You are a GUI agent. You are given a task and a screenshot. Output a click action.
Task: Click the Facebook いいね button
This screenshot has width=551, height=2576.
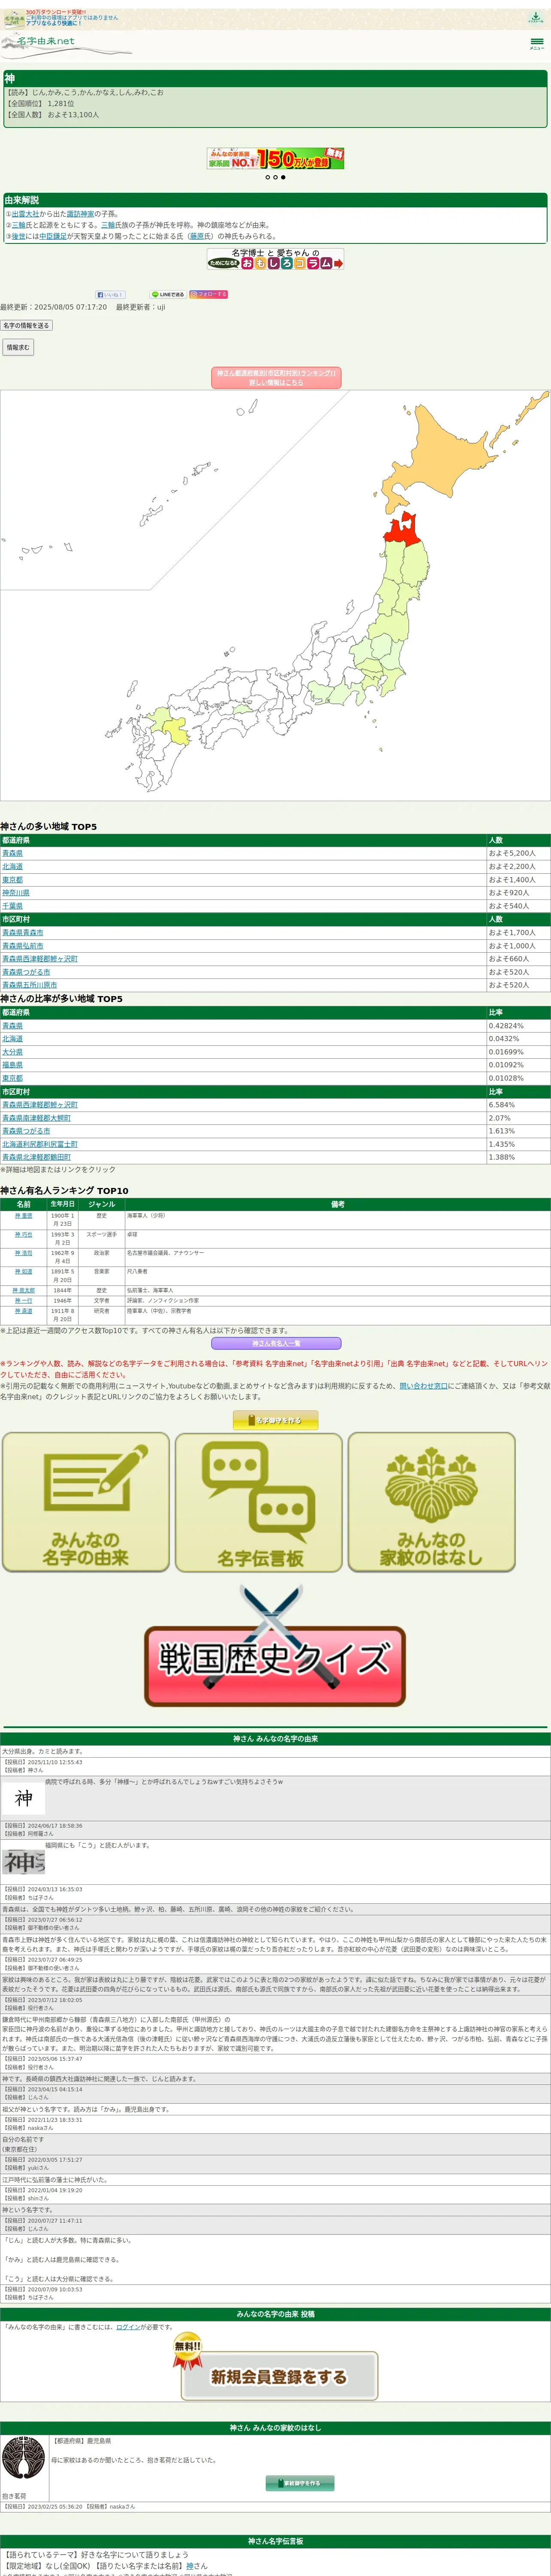pos(110,294)
